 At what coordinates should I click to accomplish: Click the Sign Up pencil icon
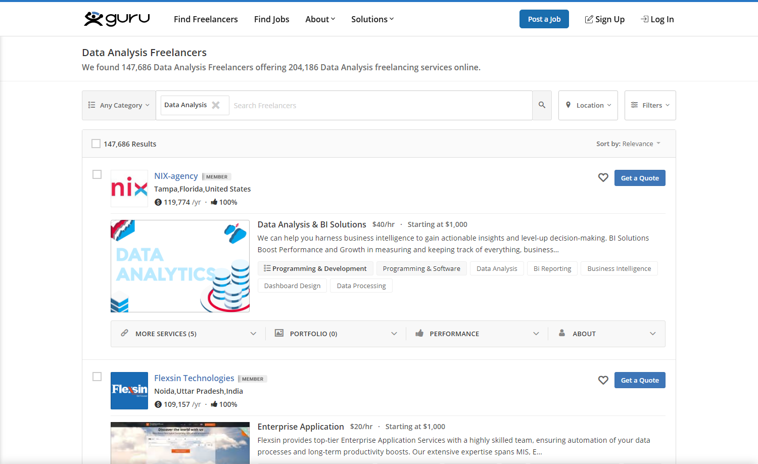click(589, 19)
